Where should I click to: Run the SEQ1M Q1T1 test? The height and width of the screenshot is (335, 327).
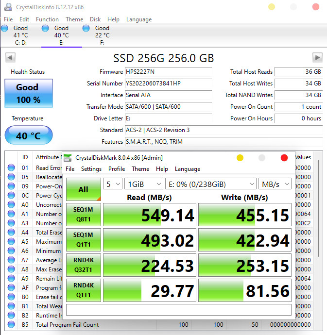tap(84, 240)
